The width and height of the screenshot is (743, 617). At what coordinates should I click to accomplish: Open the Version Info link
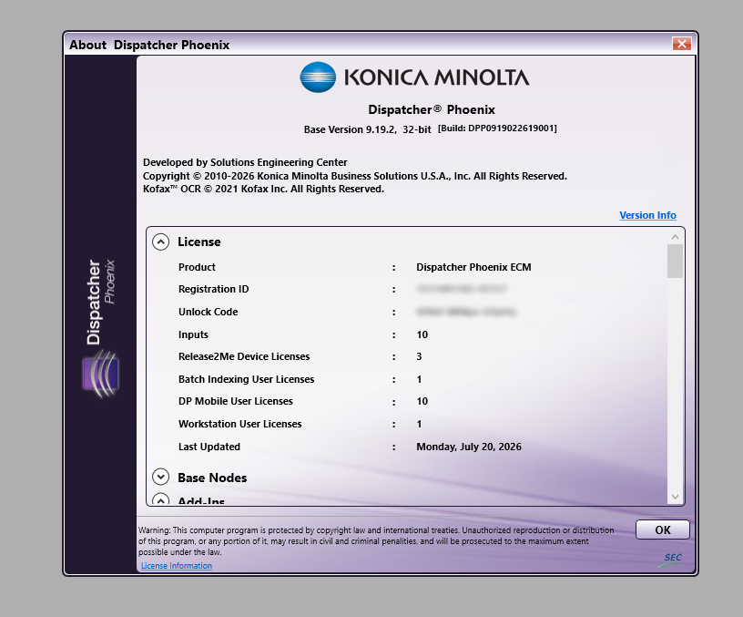pos(647,215)
